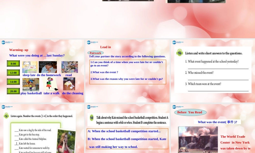Click the 14:00 time button

point(13,82)
